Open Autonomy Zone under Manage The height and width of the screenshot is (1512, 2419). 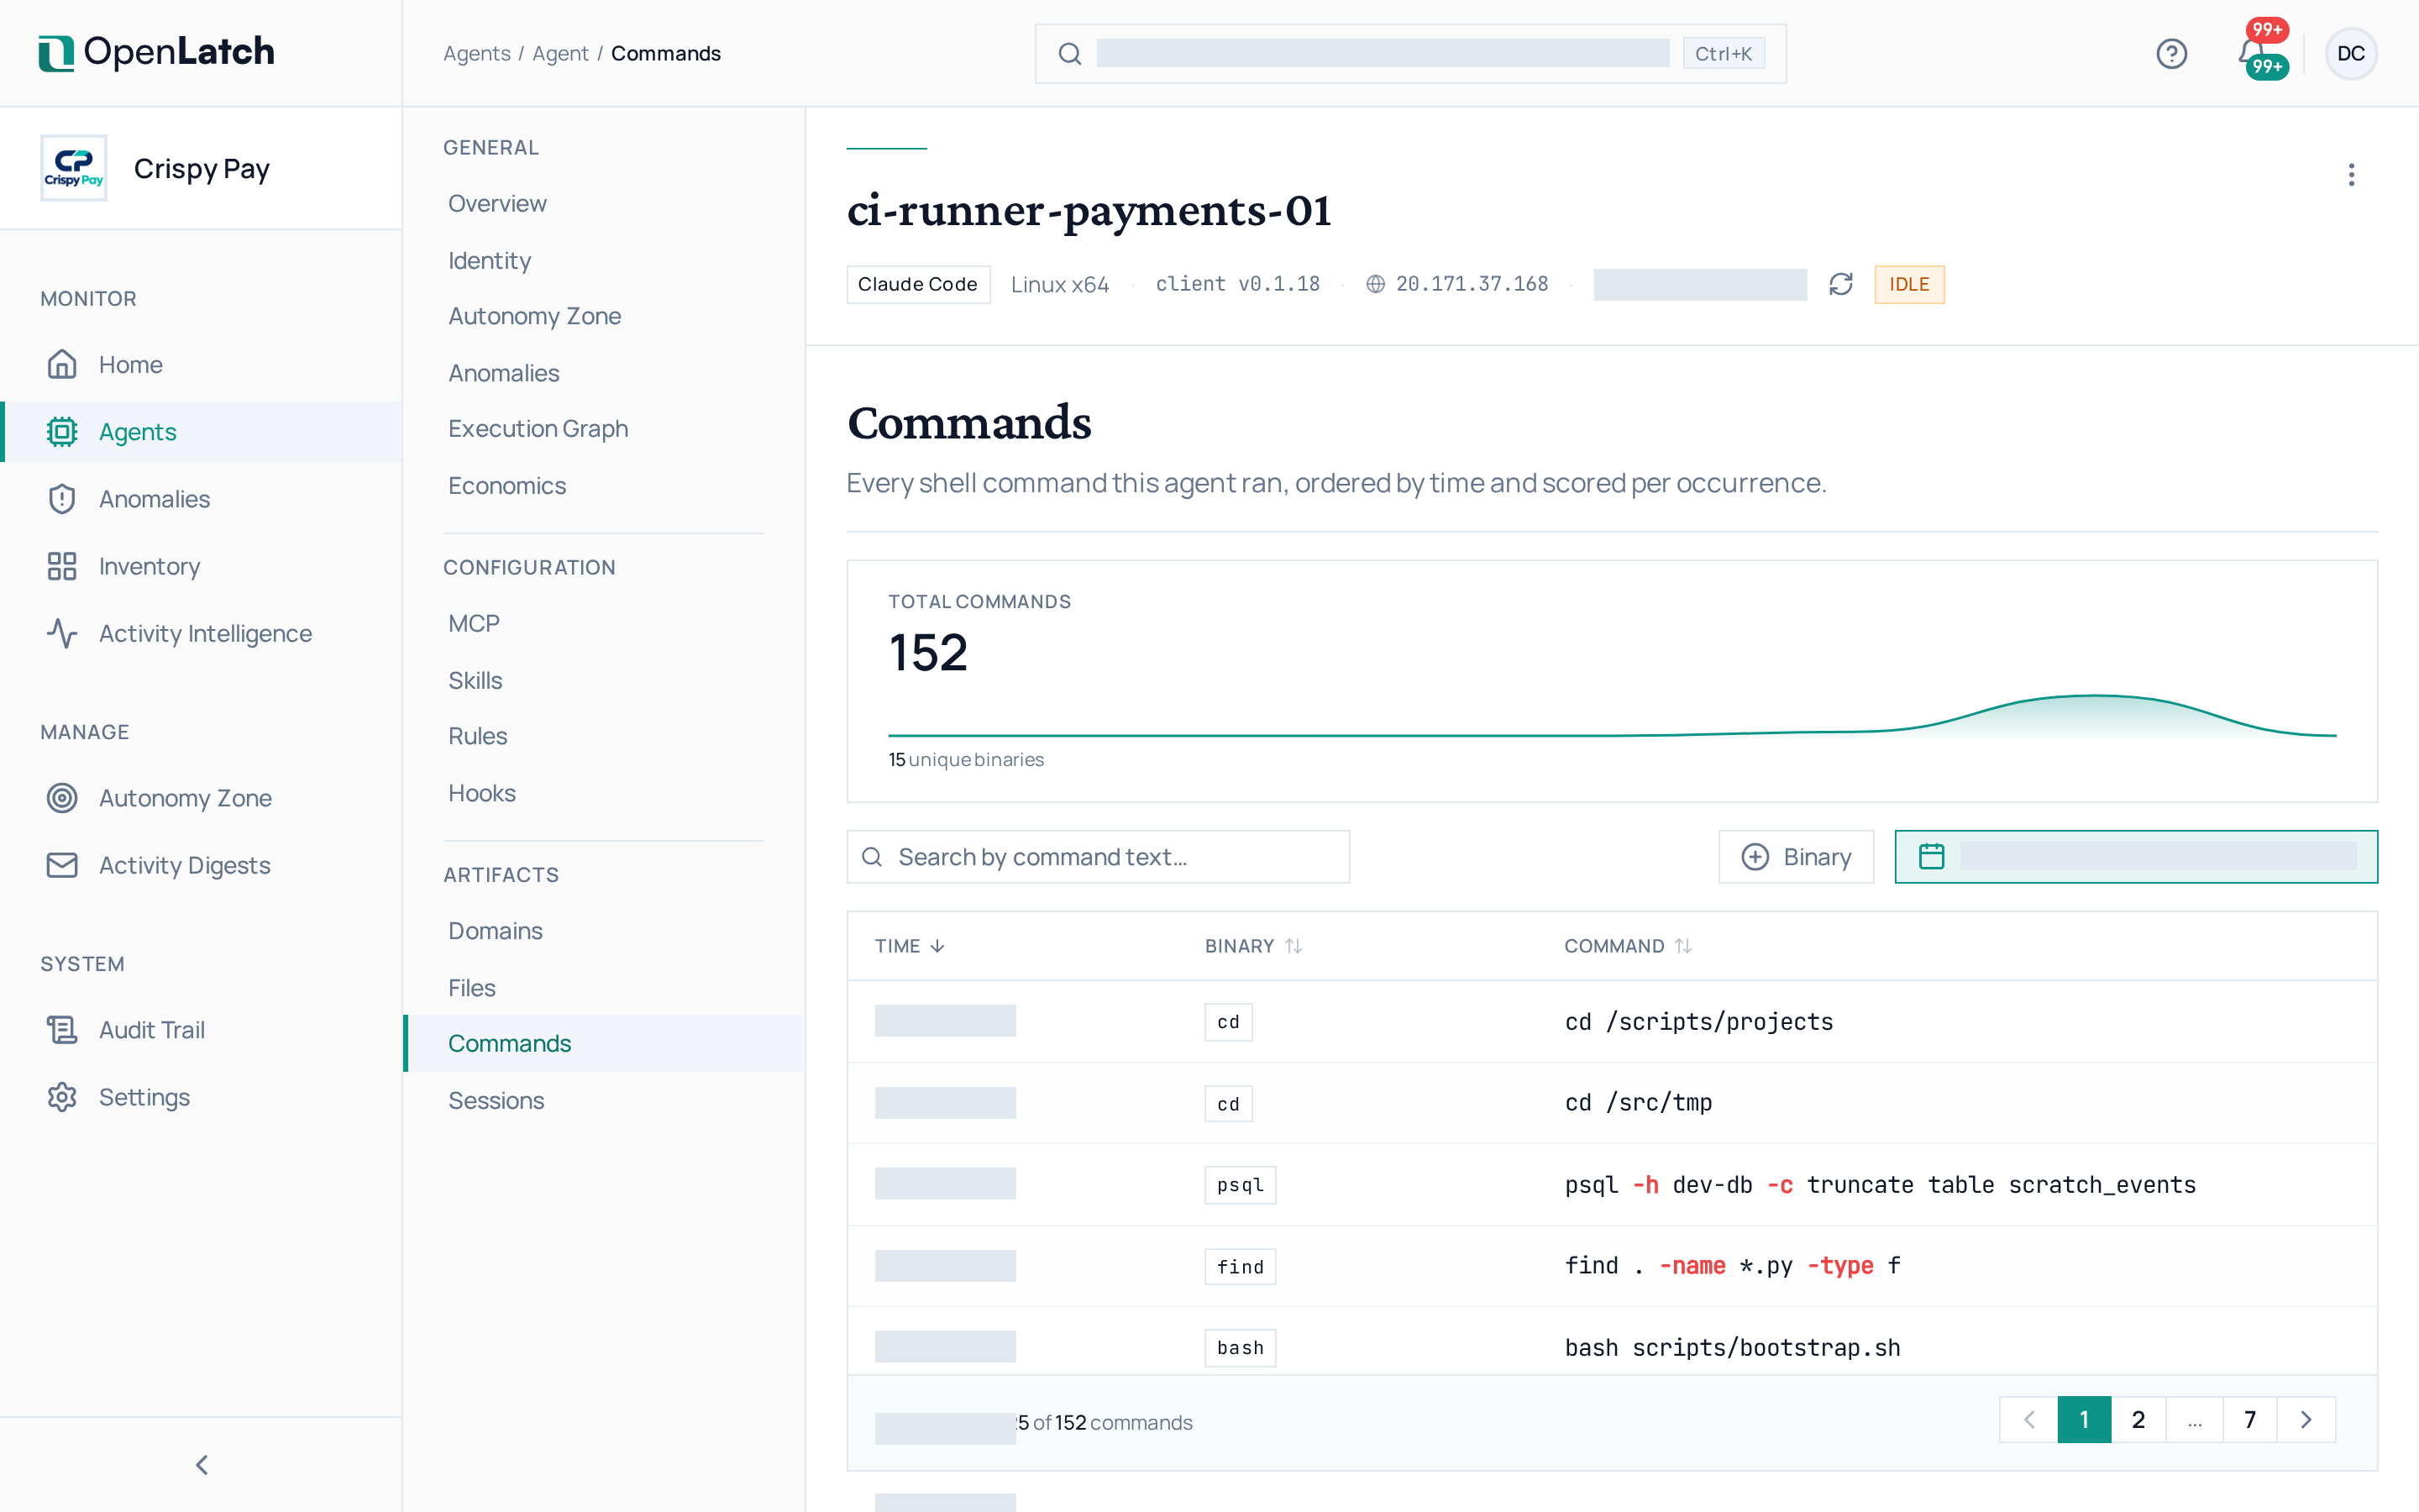[202, 798]
